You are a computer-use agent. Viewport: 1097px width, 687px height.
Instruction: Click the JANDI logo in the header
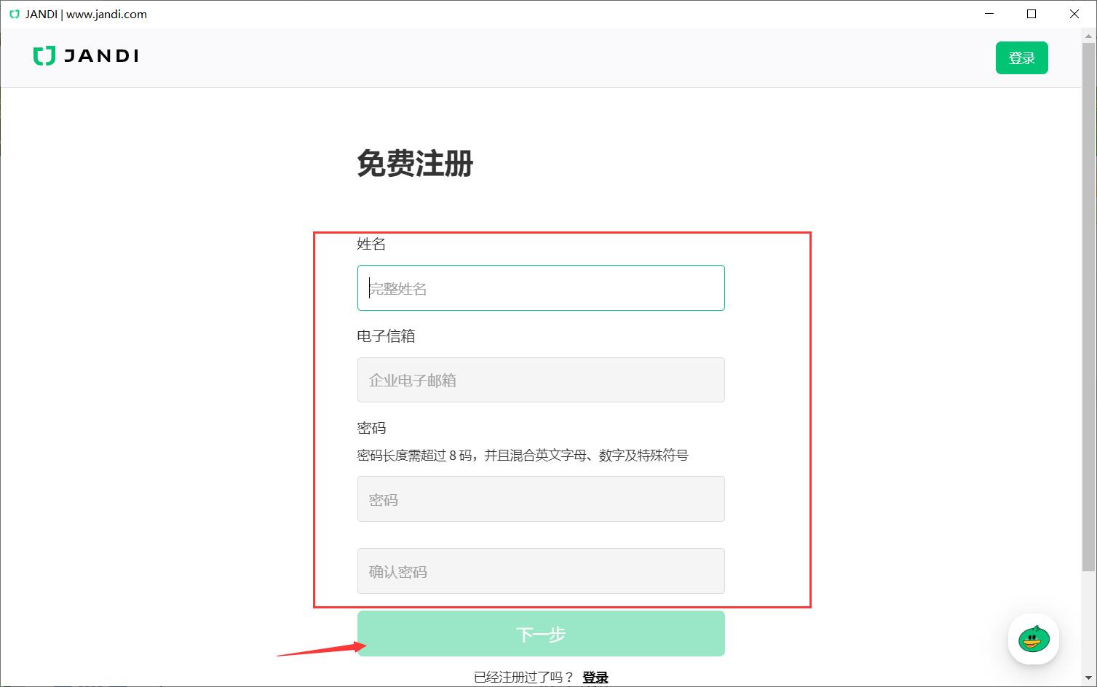click(x=85, y=56)
